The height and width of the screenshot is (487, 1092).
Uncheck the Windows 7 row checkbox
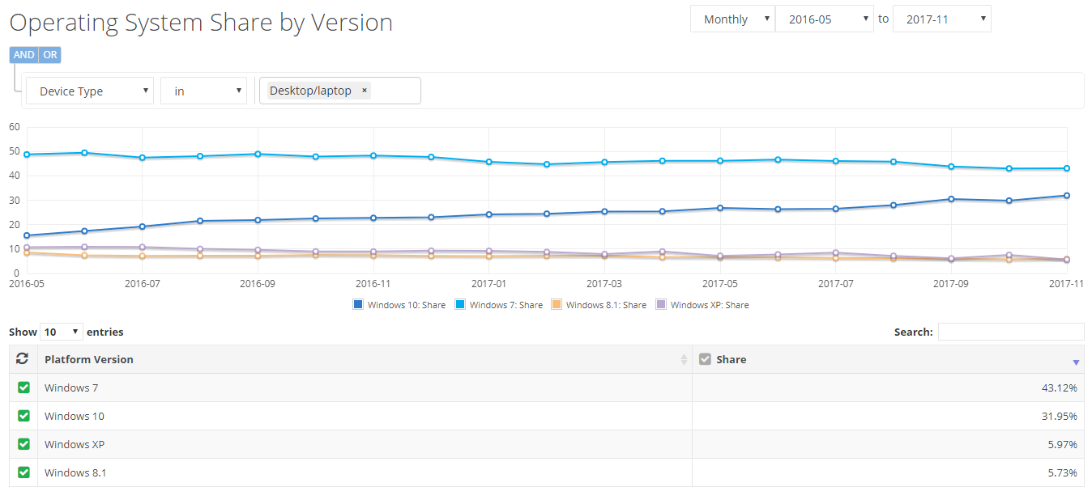(23, 387)
